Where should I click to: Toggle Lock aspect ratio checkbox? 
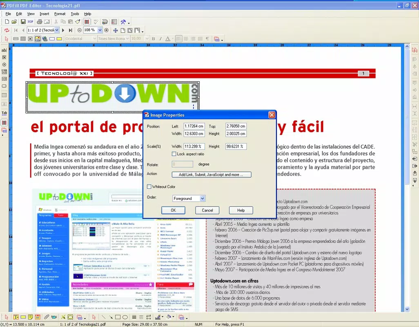click(174, 154)
